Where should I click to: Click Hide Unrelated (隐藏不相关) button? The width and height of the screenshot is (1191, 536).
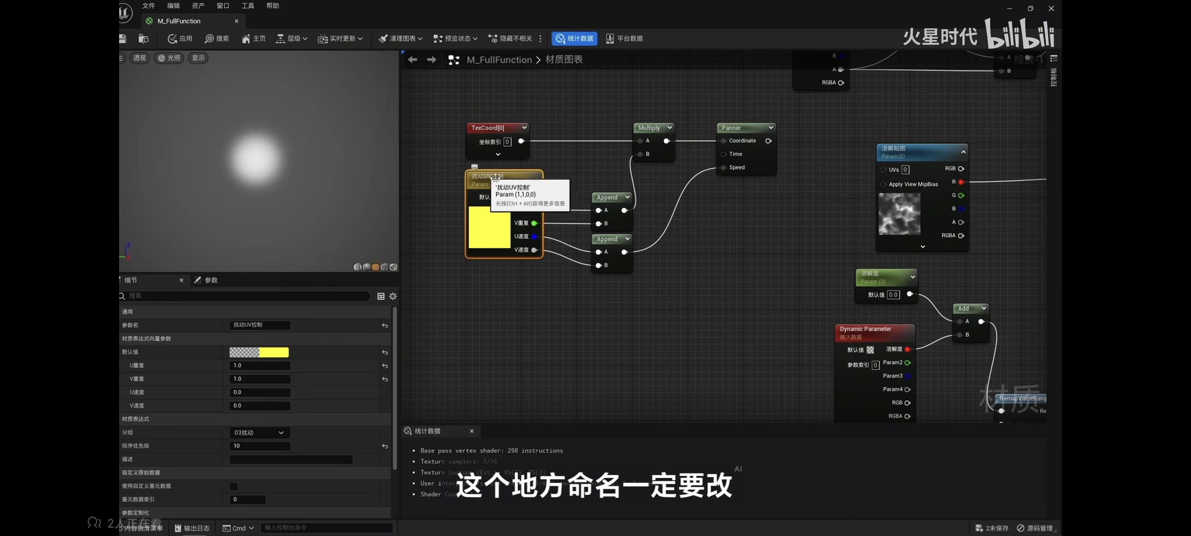[x=510, y=39]
